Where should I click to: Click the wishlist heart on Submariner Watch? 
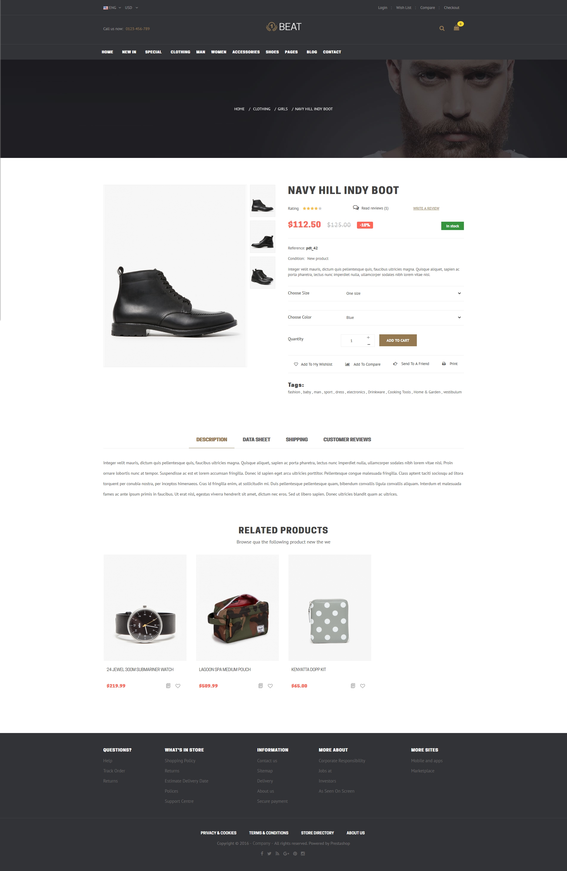[x=178, y=686]
